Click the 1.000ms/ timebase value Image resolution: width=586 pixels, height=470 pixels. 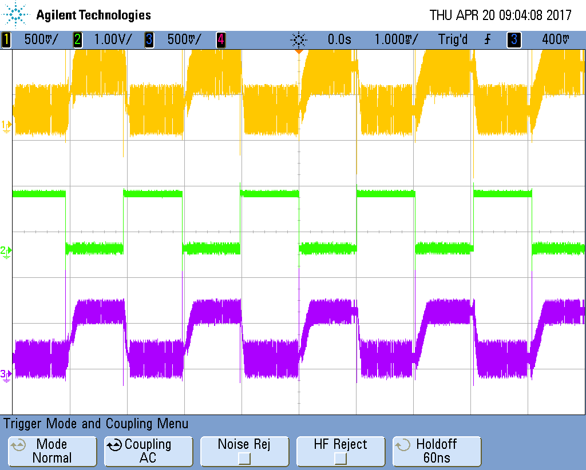coord(396,39)
